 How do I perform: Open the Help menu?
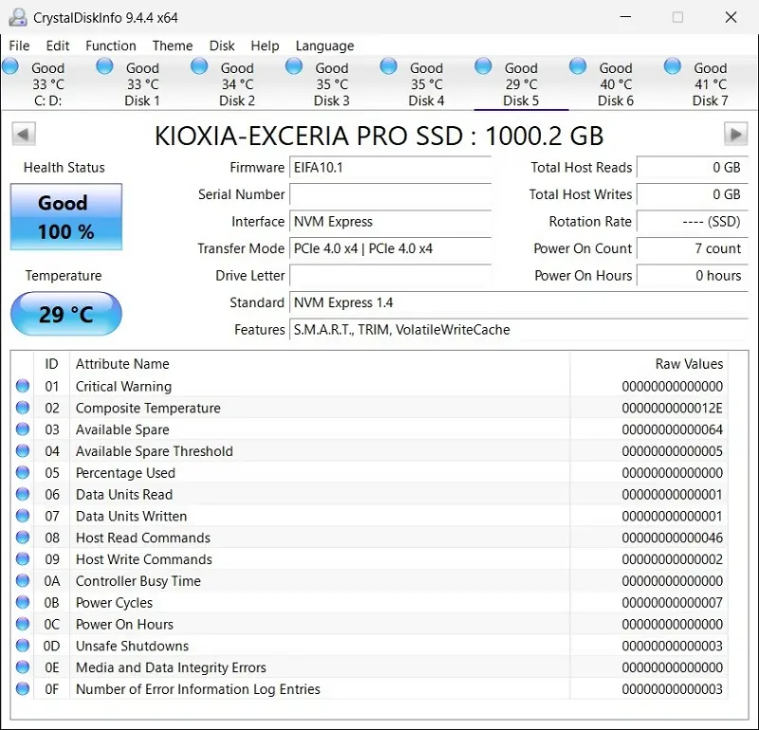(265, 46)
